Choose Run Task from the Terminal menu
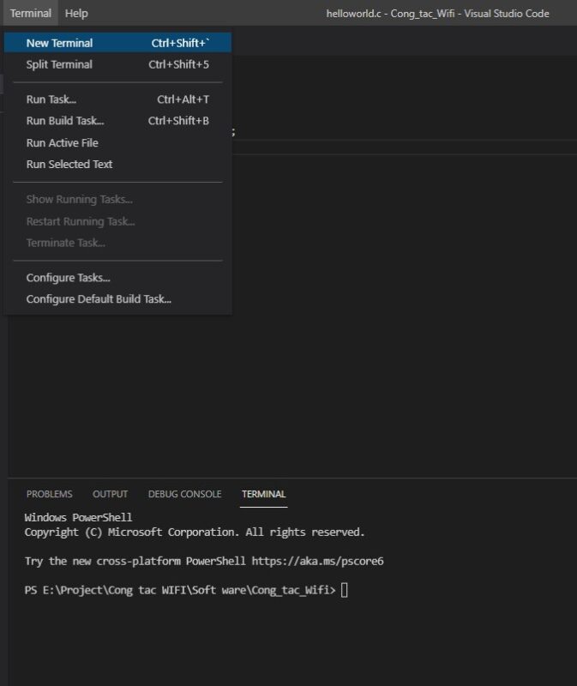The width and height of the screenshot is (577, 686). 51,99
